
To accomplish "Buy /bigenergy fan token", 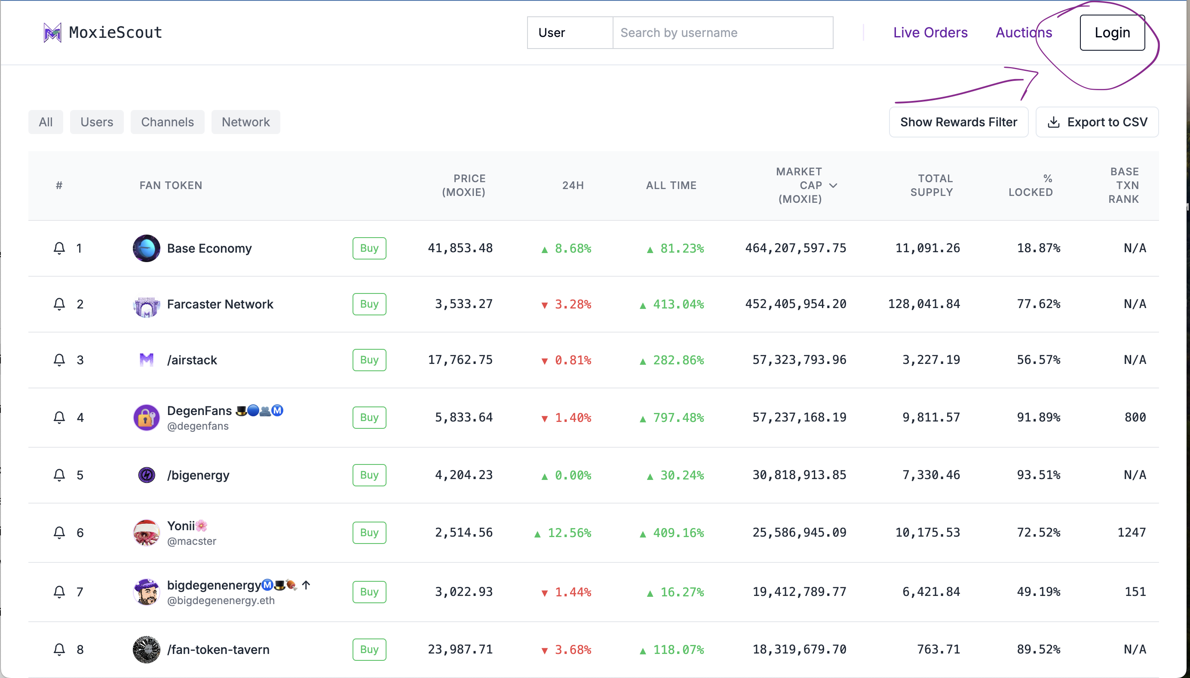I will pos(369,475).
